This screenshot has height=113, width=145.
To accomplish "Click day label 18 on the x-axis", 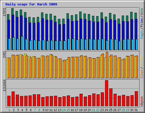I will point(81,110).
